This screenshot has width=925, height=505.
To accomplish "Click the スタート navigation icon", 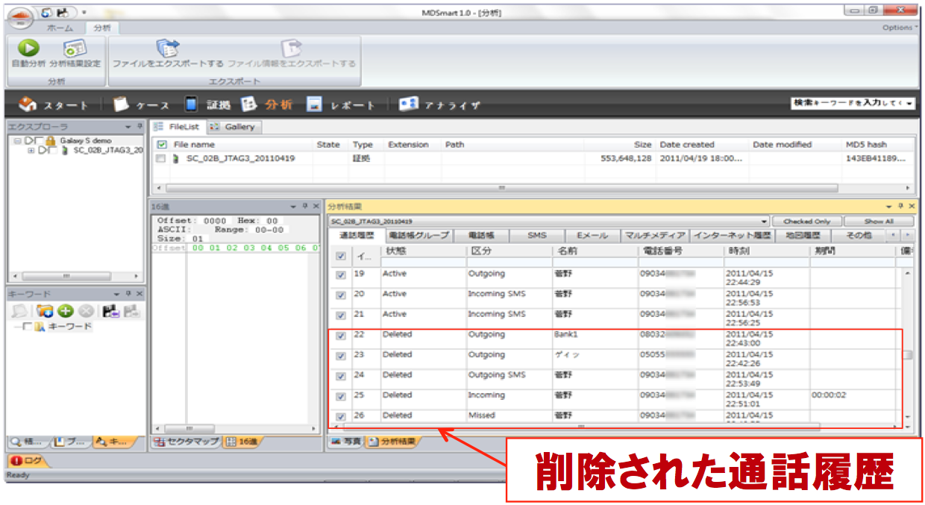I will pyautogui.click(x=28, y=104).
